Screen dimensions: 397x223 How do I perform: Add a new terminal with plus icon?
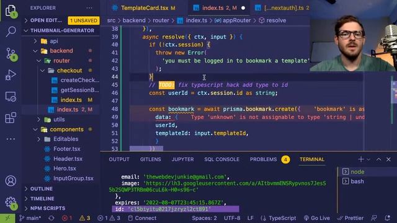361,159
